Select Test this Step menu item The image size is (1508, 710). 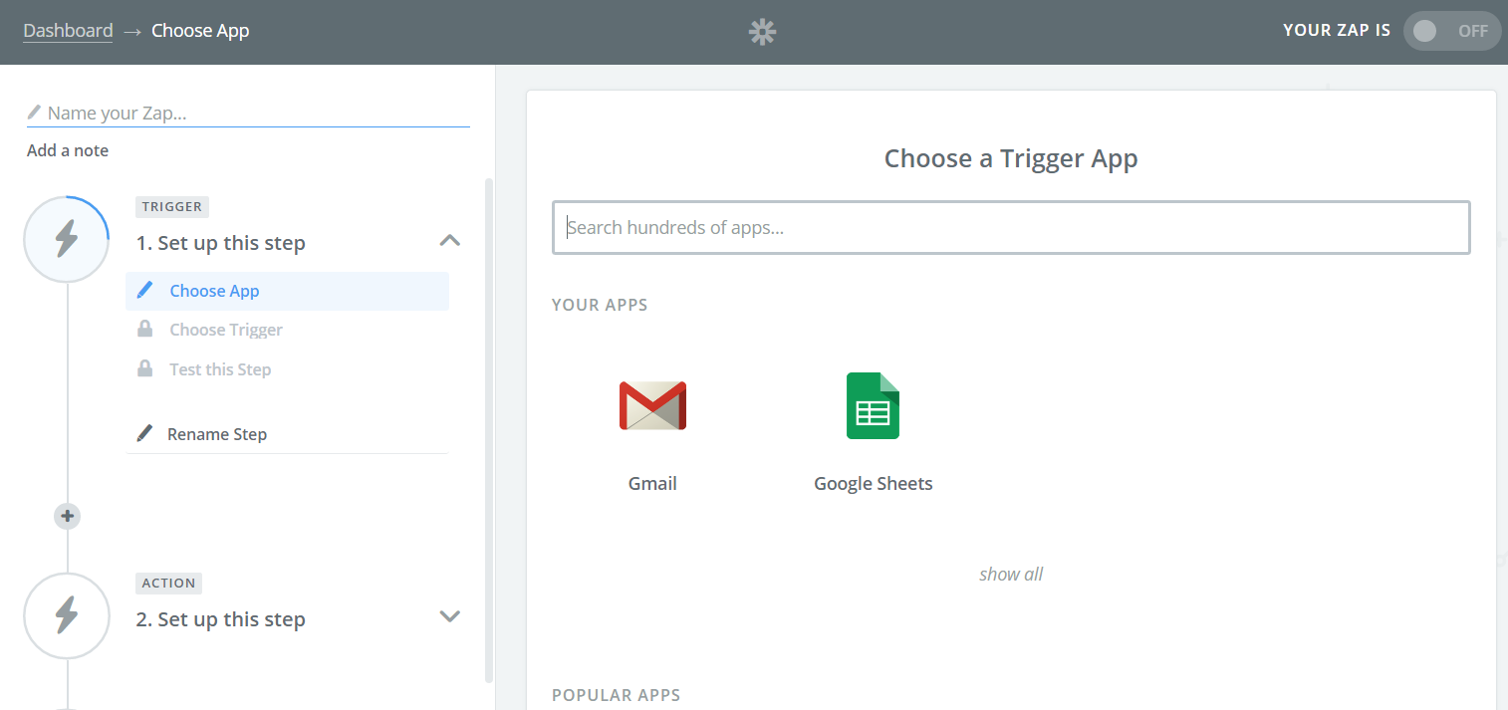coord(220,369)
